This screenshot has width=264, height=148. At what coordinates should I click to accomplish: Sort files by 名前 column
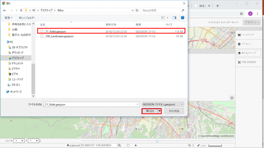[43, 25]
